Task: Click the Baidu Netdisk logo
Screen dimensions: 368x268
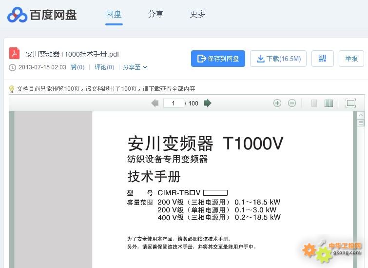Action: (x=42, y=15)
